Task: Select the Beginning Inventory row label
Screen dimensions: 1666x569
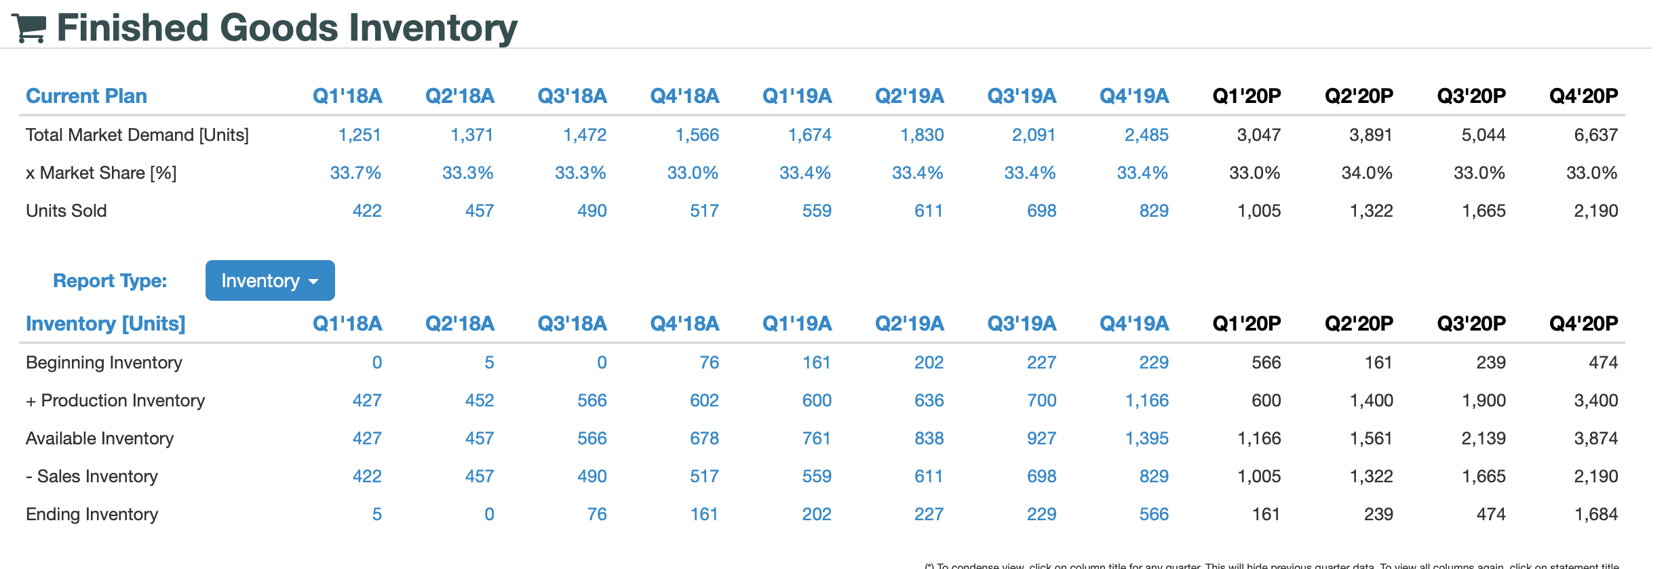Action: [x=102, y=362]
